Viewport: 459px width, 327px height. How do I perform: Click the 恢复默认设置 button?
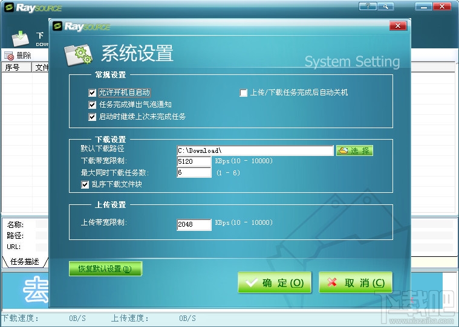point(105,268)
